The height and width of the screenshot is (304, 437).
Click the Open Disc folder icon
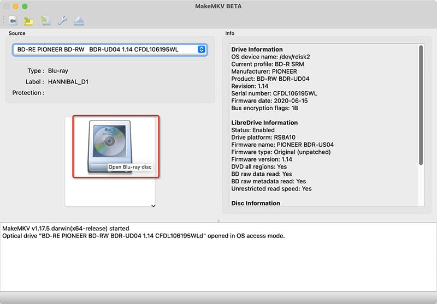tap(29, 21)
